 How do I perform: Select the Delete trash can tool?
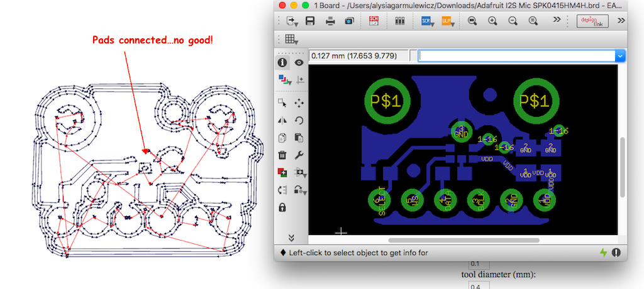click(282, 155)
